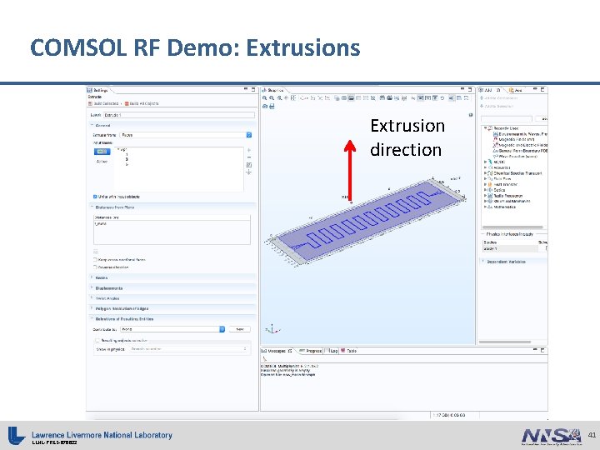This screenshot has width=600, height=450.
Task: Click the crosshair zoom-to-selection icon by faces list
Action: tap(248, 172)
